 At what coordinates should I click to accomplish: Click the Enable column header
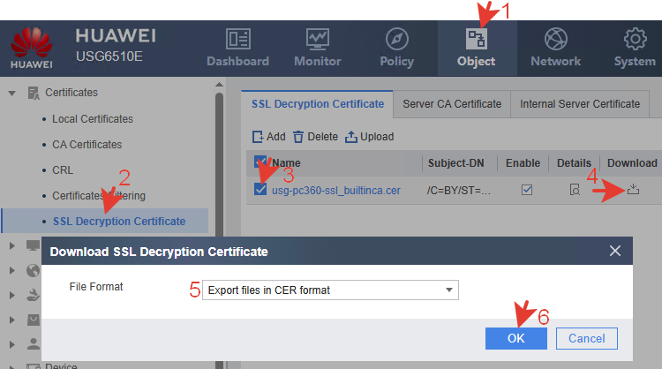[523, 163]
